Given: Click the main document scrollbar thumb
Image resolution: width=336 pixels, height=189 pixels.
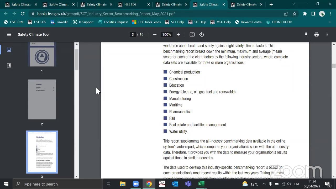Looking at the screenshot, I should coord(334,66).
